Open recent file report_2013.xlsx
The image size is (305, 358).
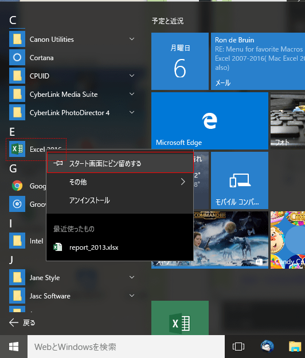(120, 247)
